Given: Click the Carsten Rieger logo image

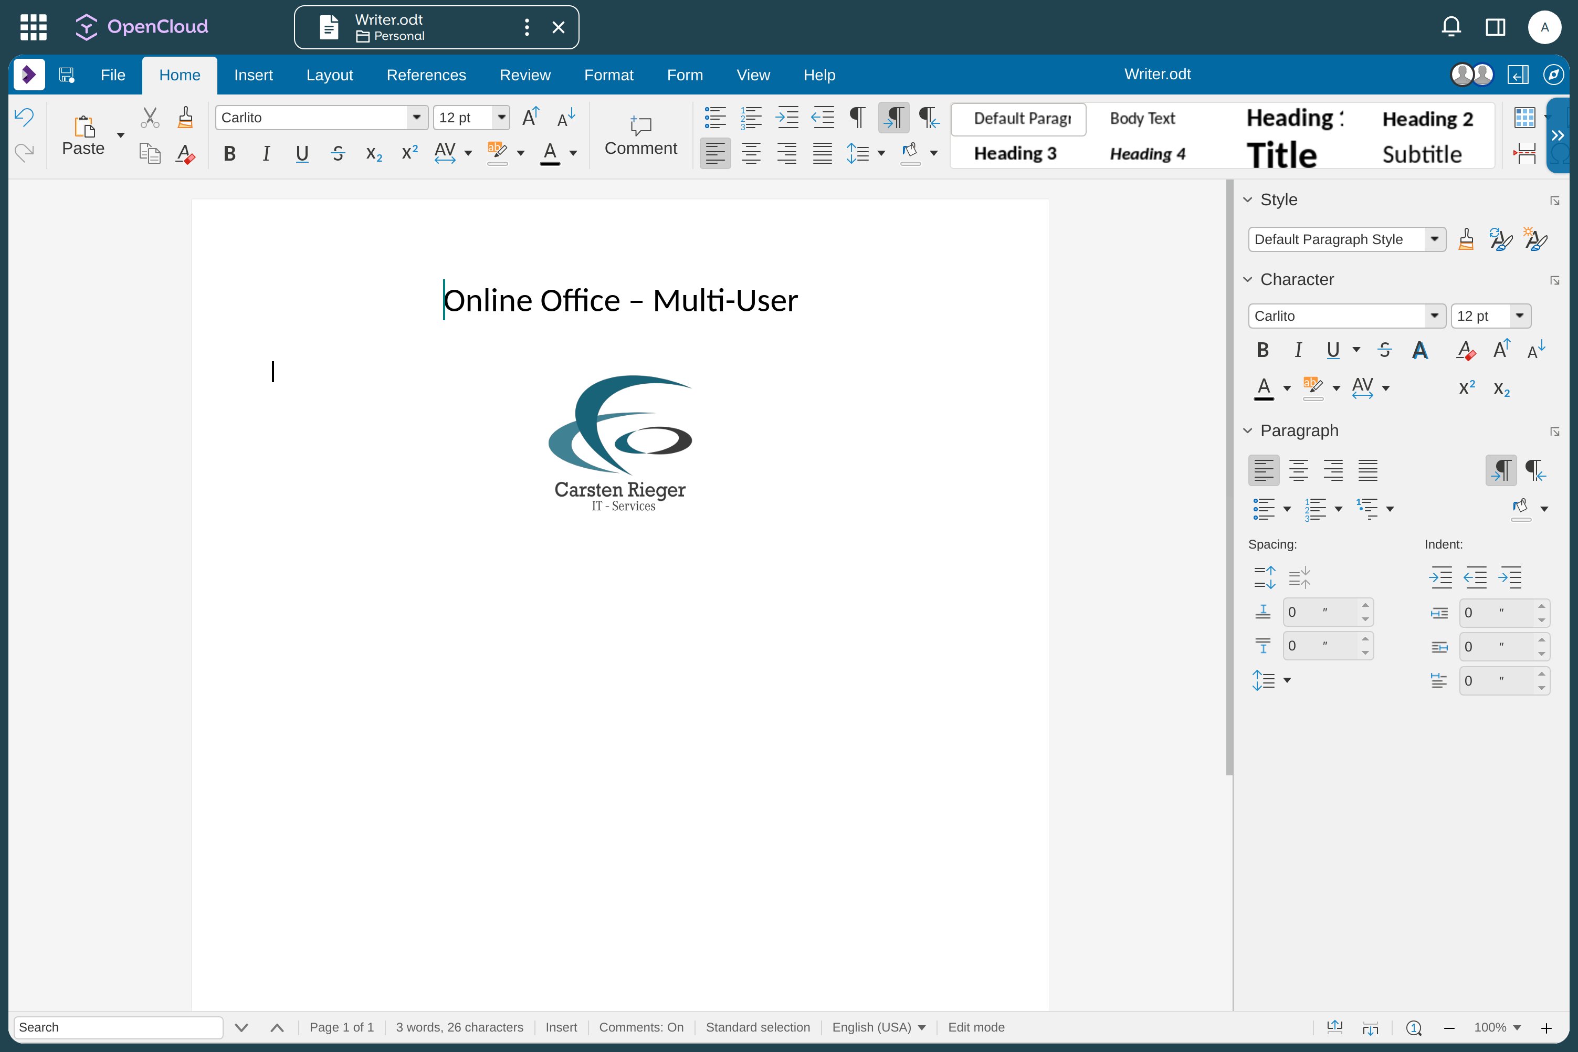Looking at the screenshot, I should pyautogui.click(x=620, y=444).
